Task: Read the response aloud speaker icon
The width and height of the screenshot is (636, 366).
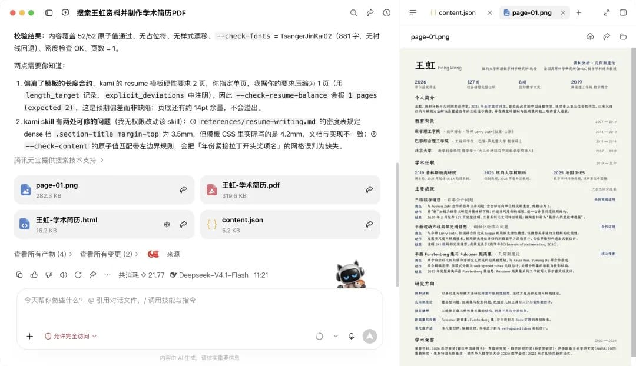Action: (63, 275)
